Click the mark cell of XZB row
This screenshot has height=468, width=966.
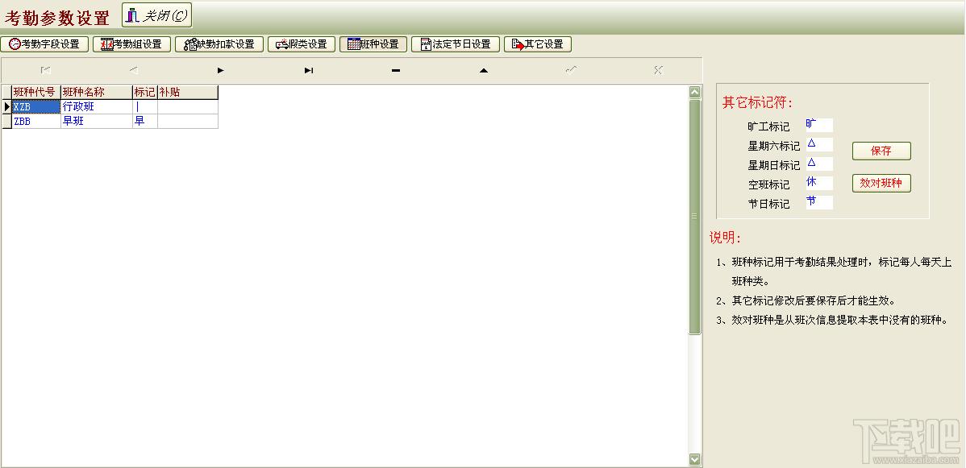(x=145, y=106)
